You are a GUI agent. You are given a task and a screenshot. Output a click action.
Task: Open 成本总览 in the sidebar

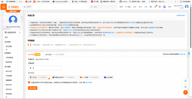(9, 71)
